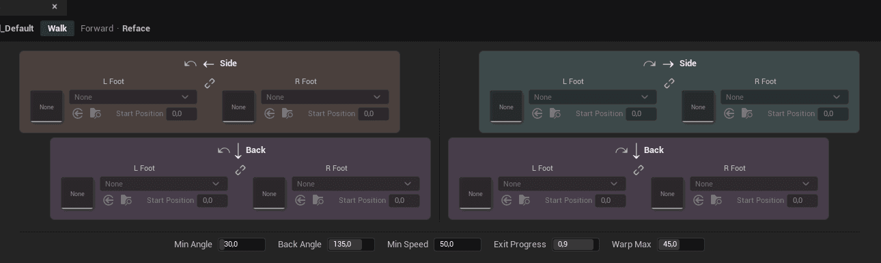Viewport: 881px width, 263px height.
Task: Open left Side R Foot asset dropdown
Action: [x=325, y=97]
